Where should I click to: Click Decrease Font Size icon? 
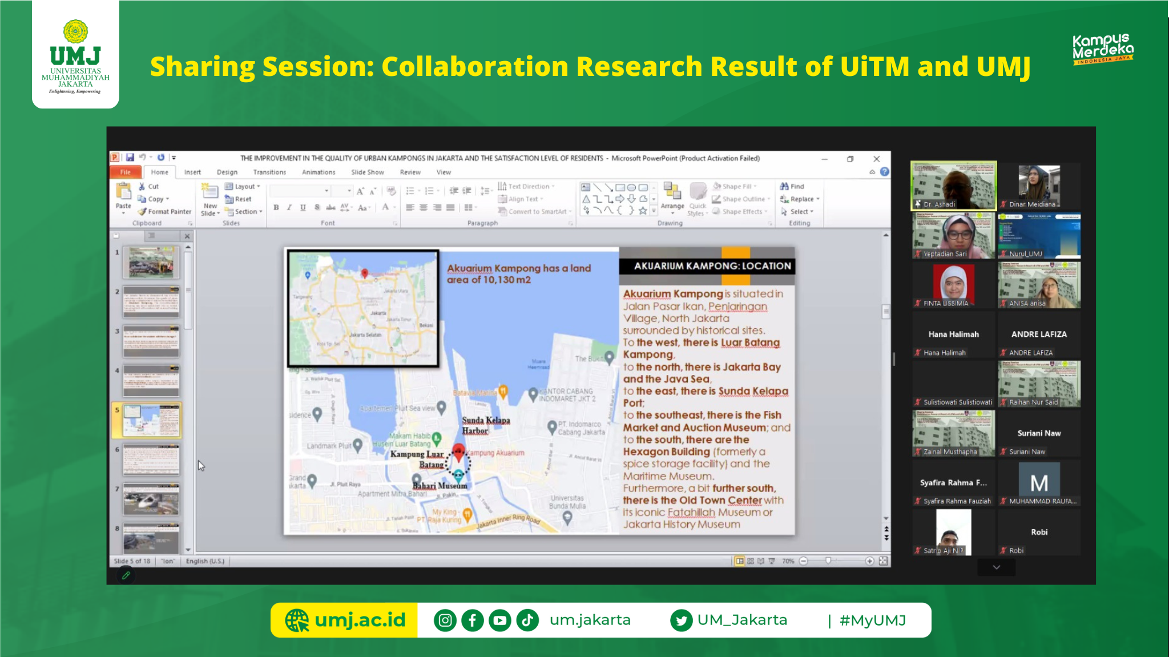click(x=373, y=191)
